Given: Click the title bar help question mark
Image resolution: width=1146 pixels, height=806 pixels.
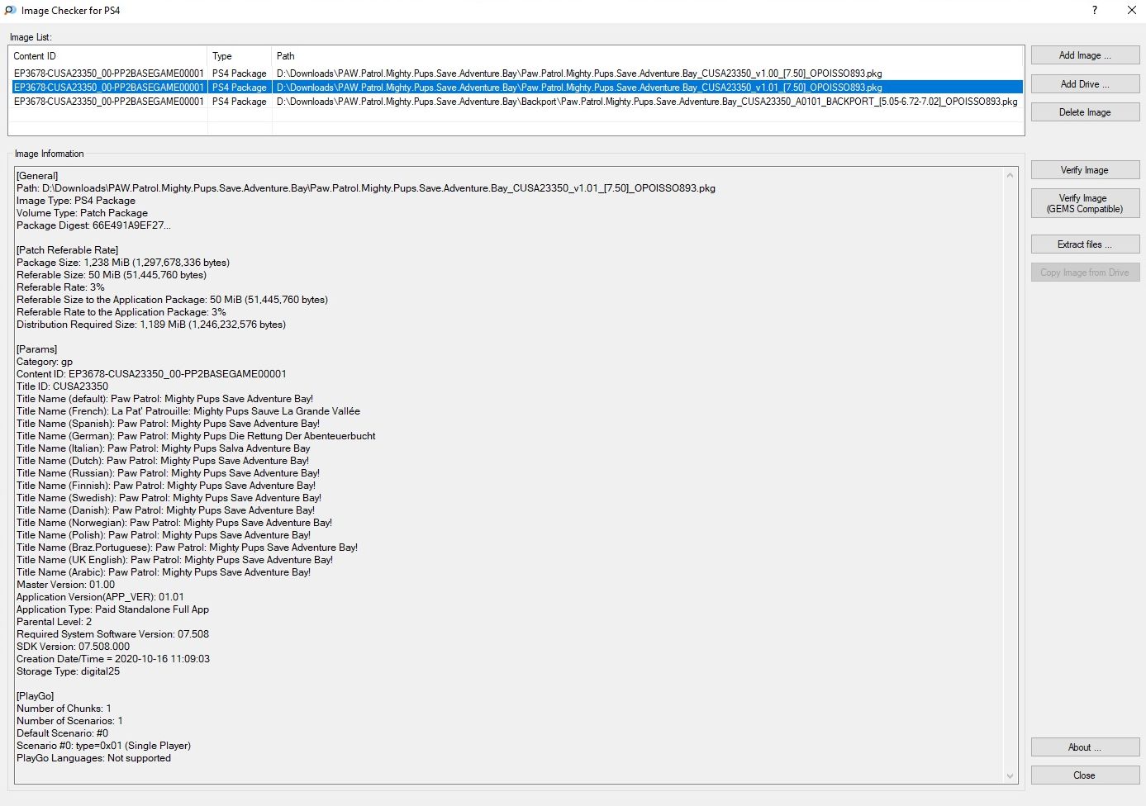Looking at the screenshot, I should click(x=1095, y=11).
